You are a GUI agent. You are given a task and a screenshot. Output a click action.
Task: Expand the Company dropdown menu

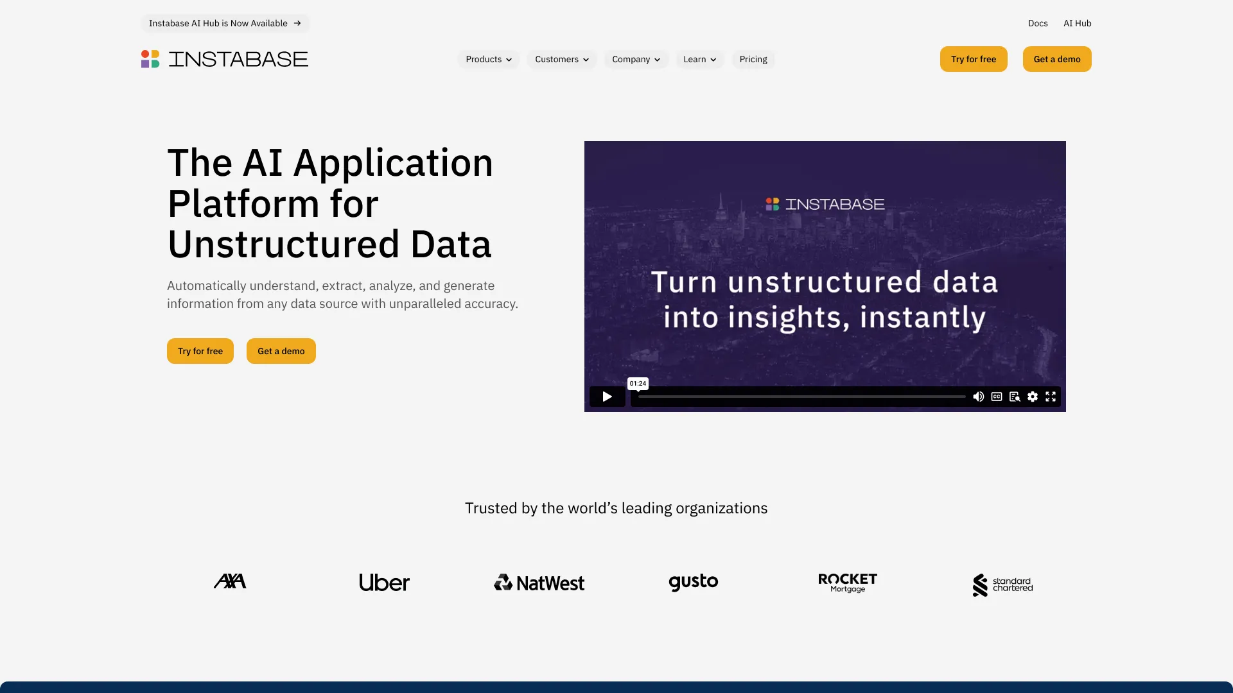[x=636, y=59]
